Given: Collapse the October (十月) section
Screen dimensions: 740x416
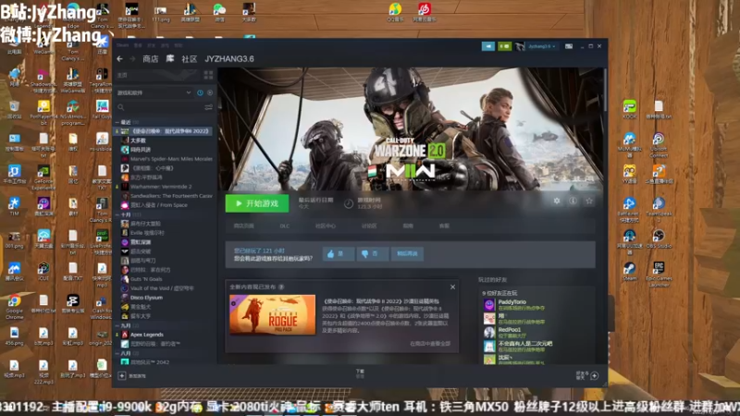Looking at the screenshot, I should click(117, 214).
